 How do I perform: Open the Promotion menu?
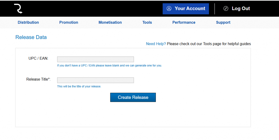pos(69,23)
